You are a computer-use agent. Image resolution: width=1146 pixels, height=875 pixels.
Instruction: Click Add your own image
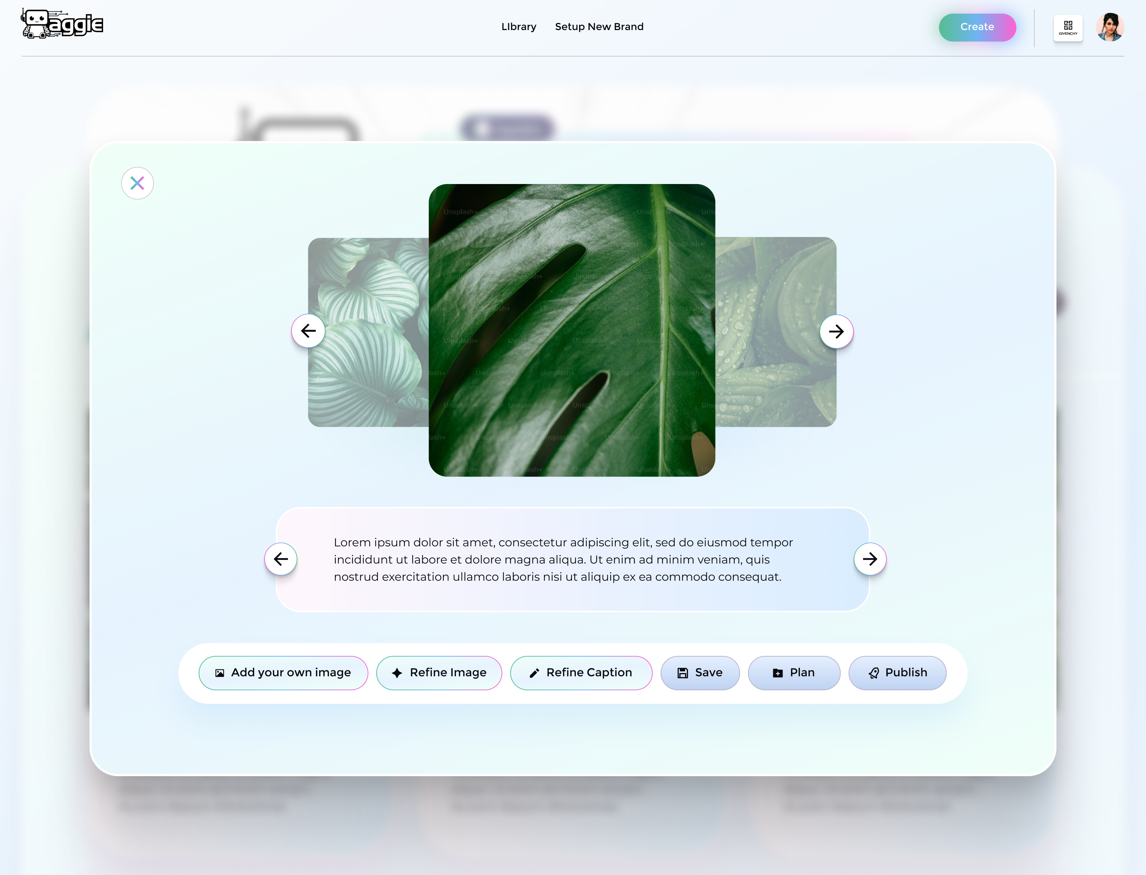pyautogui.click(x=283, y=672)
